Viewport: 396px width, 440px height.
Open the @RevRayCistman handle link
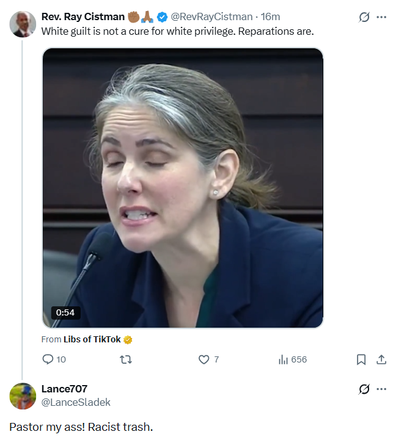[x=207, y=16]
